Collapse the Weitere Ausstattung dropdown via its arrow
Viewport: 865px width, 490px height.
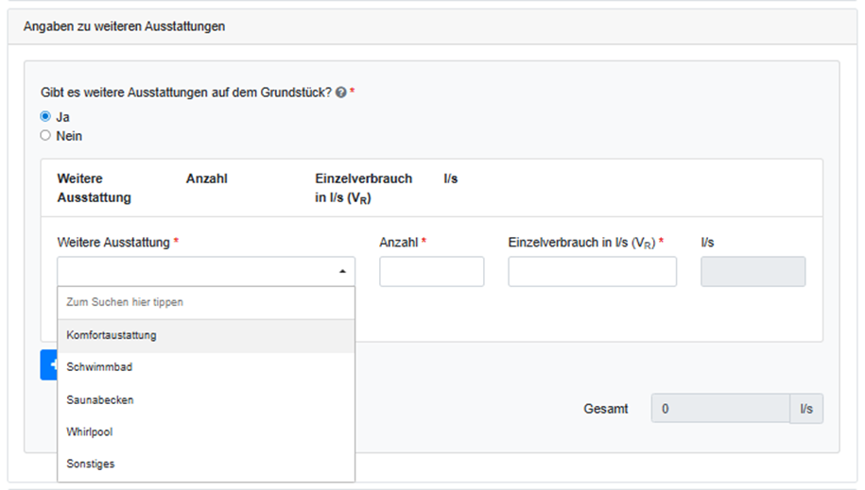pos(341,272)
